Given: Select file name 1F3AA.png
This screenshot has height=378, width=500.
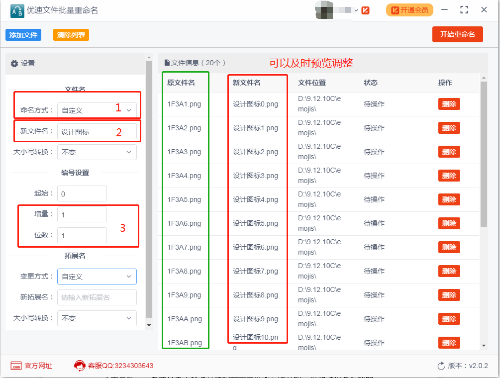Looking at the screenshot, I should coord(184,319).
